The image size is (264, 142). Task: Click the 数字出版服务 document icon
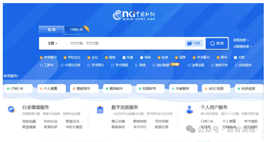pyautogui.click(x=100, y=110)
